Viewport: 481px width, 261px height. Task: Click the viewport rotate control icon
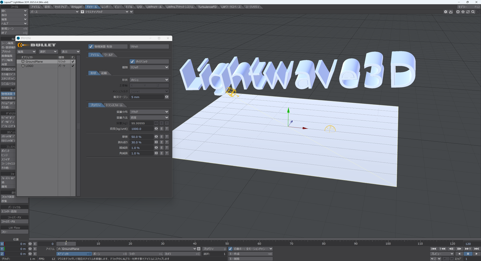(468, 12)
